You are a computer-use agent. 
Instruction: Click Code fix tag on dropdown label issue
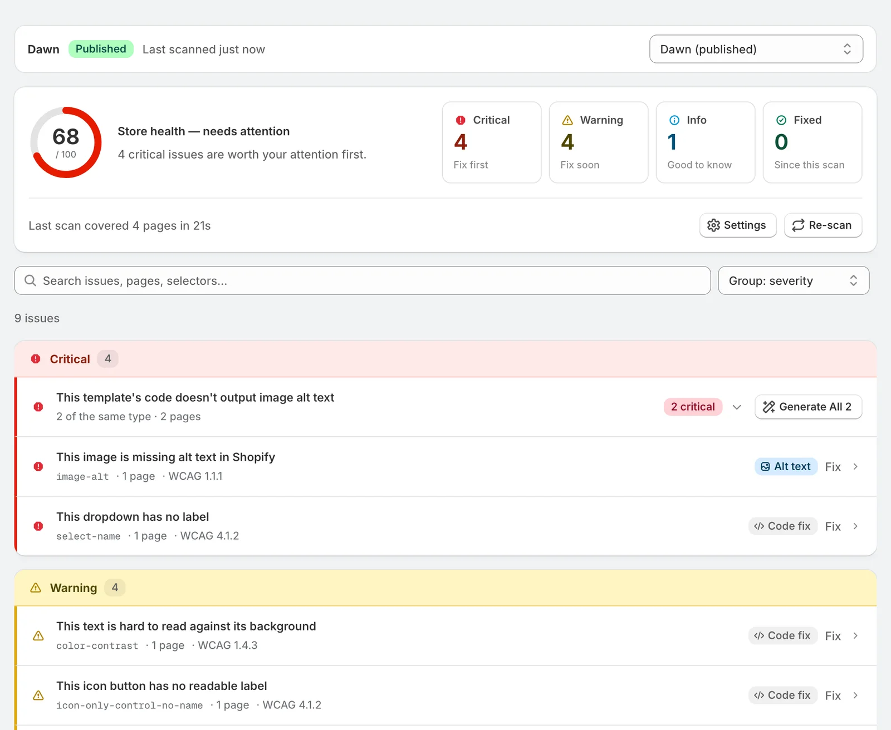point(782,526)
